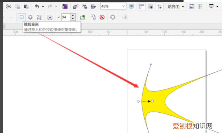Click the Copy icon
The width and height of the screenshot is (222, 133).
coord(17,7)
